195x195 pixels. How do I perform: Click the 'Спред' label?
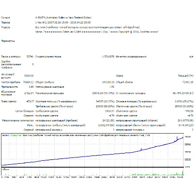119,76
